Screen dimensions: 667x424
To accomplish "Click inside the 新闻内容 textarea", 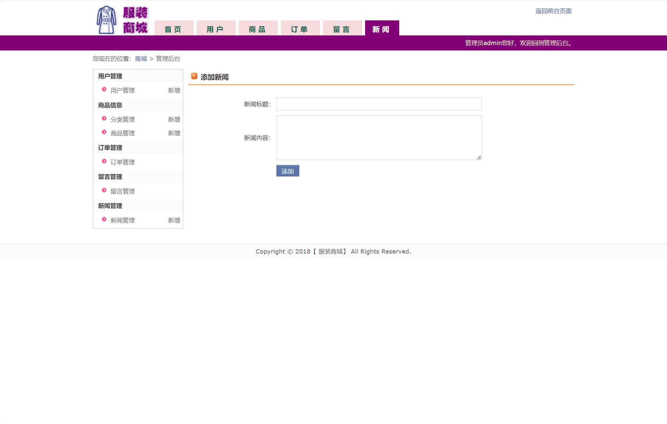I will click(x=379, y=138).
